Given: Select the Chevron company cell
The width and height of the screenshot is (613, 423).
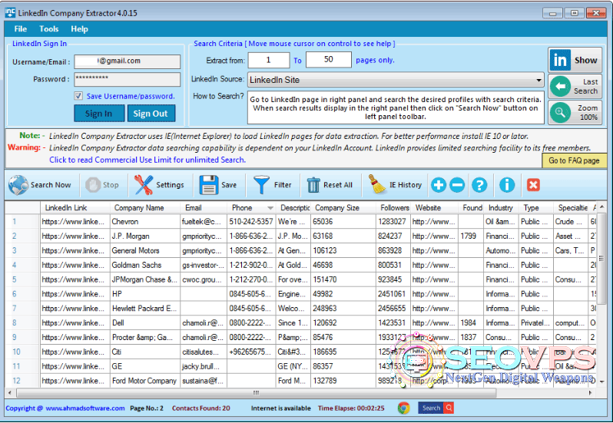Looking at the screenshot, I should click(x=145, y=222).
